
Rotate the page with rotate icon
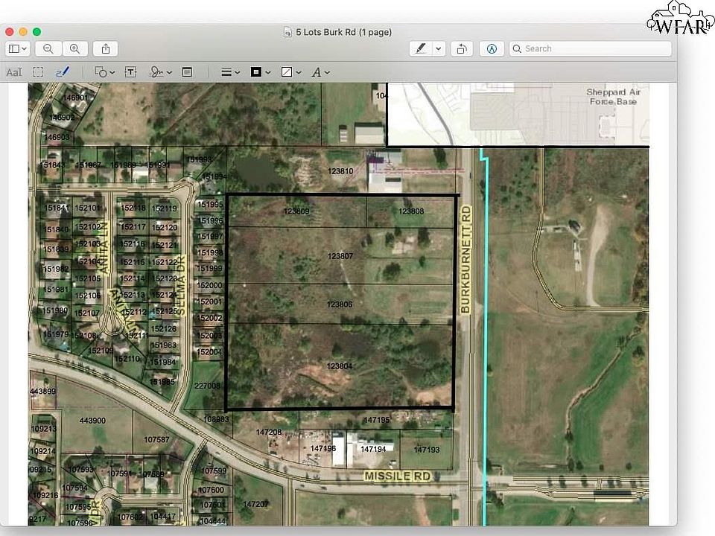pos(462,49)
